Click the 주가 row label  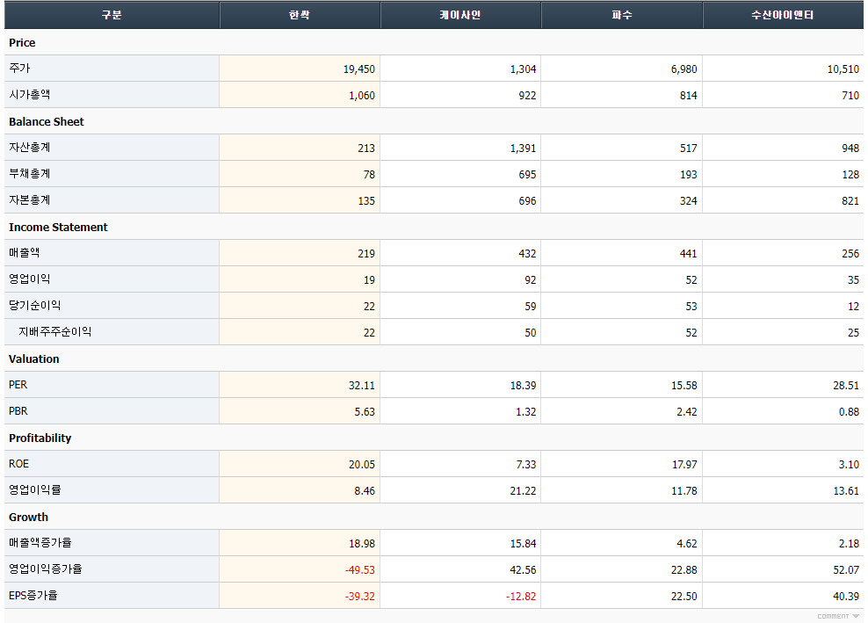tap(19, 69)
